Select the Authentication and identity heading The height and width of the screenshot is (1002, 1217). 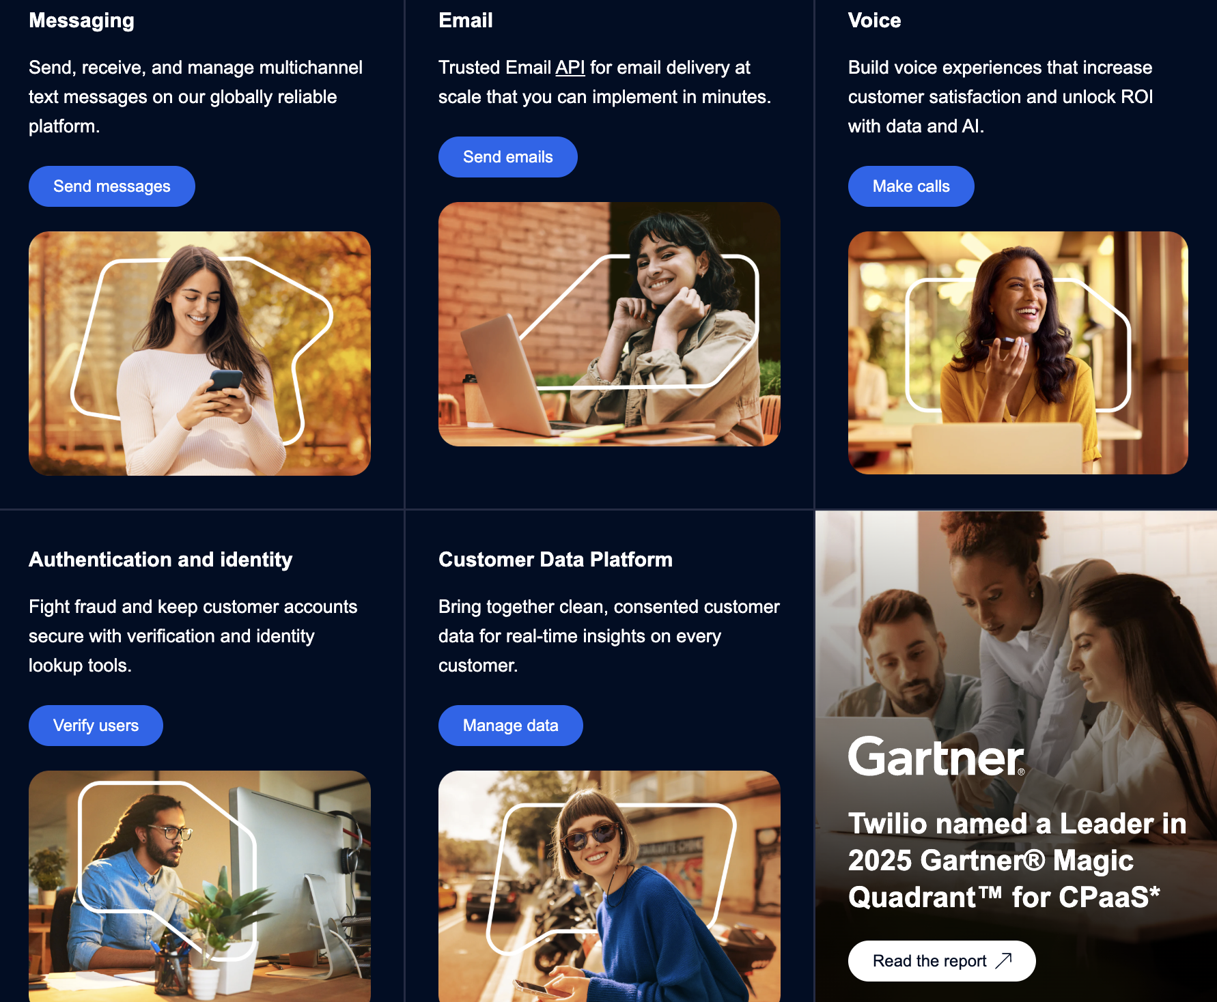(x=160, y=560)
